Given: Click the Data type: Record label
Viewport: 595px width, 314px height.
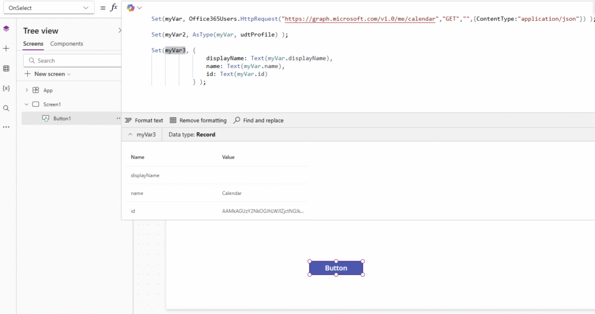Looking at the screenshot, I should pos(192,135).
